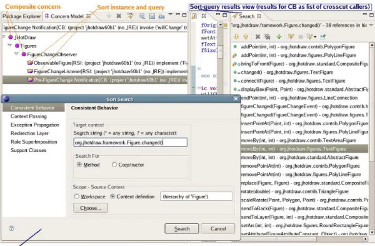The width and height of the screenshot is (375, 246).
Task: Click the help question mark icon in Sort Search dialog
Action: point(11,228)
